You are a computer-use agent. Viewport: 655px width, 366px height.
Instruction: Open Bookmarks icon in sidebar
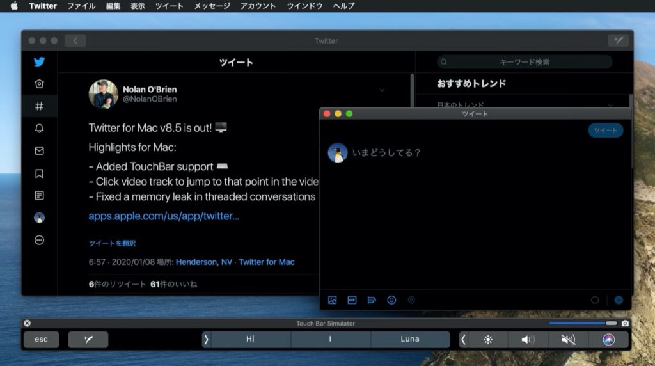(x=39, y=173)
